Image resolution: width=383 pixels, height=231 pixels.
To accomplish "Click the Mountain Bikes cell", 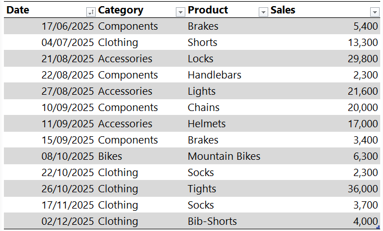I will tap(224, 156).
